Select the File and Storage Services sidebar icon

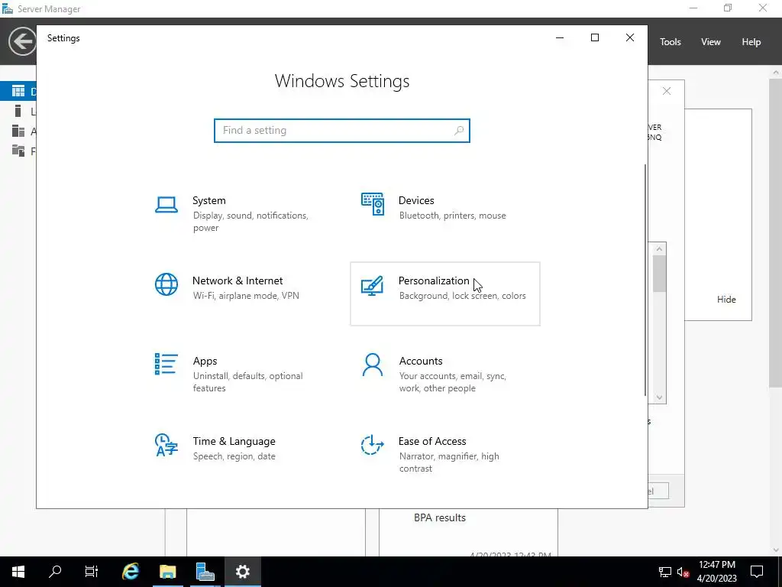[x=18, y=151]
